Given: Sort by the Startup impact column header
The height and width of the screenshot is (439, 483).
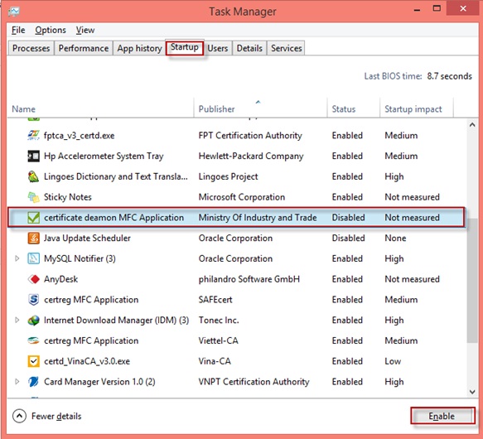Looking at the screenshot, I should coord(417,109).
